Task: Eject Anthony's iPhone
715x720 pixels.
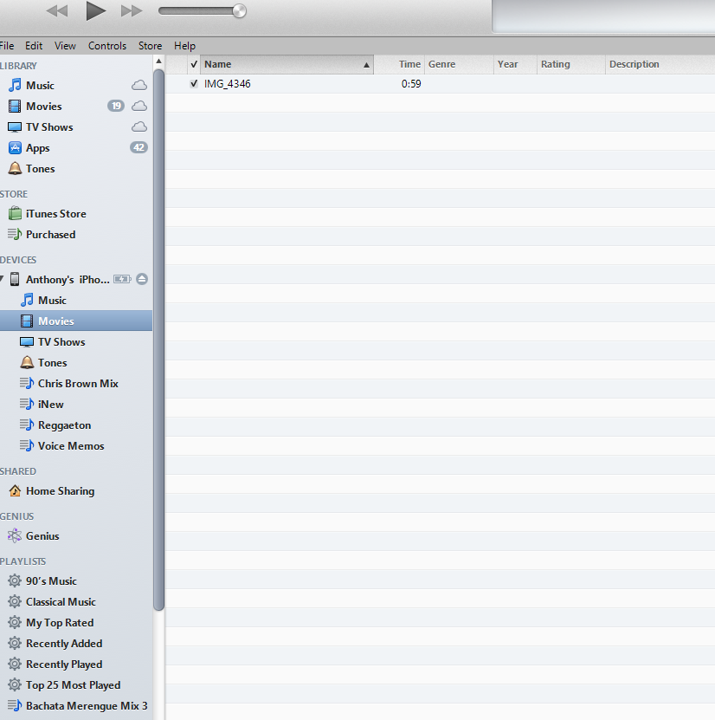Action: tap(142, 279)
